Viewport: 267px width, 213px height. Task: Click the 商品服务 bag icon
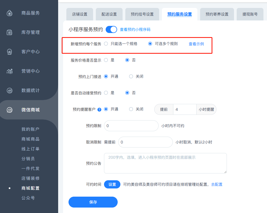point(10,13)
